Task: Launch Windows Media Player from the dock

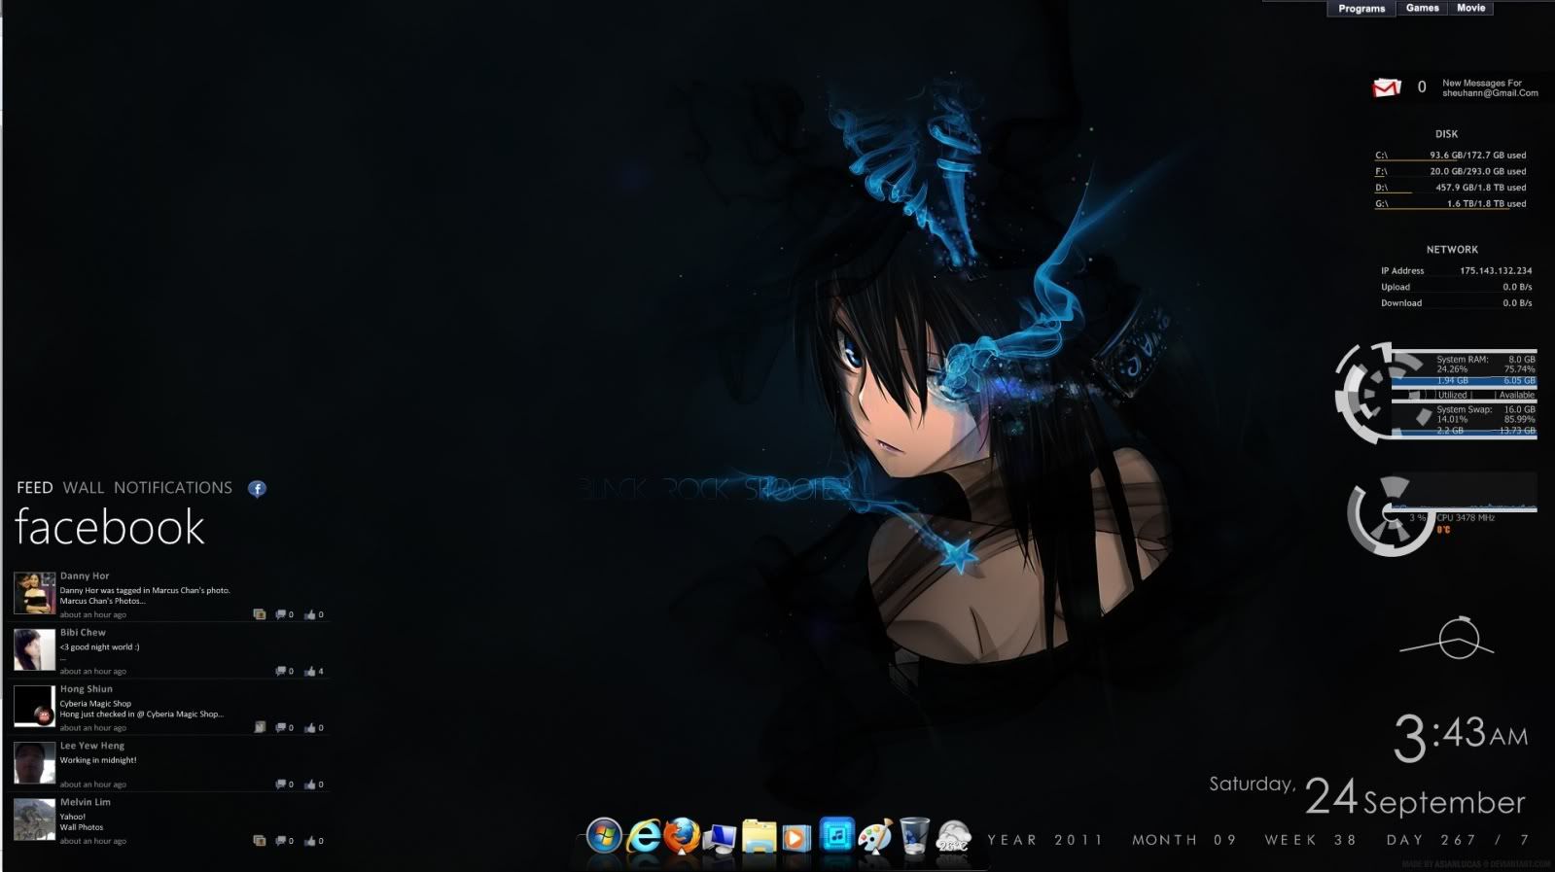Action: [796, 837]
